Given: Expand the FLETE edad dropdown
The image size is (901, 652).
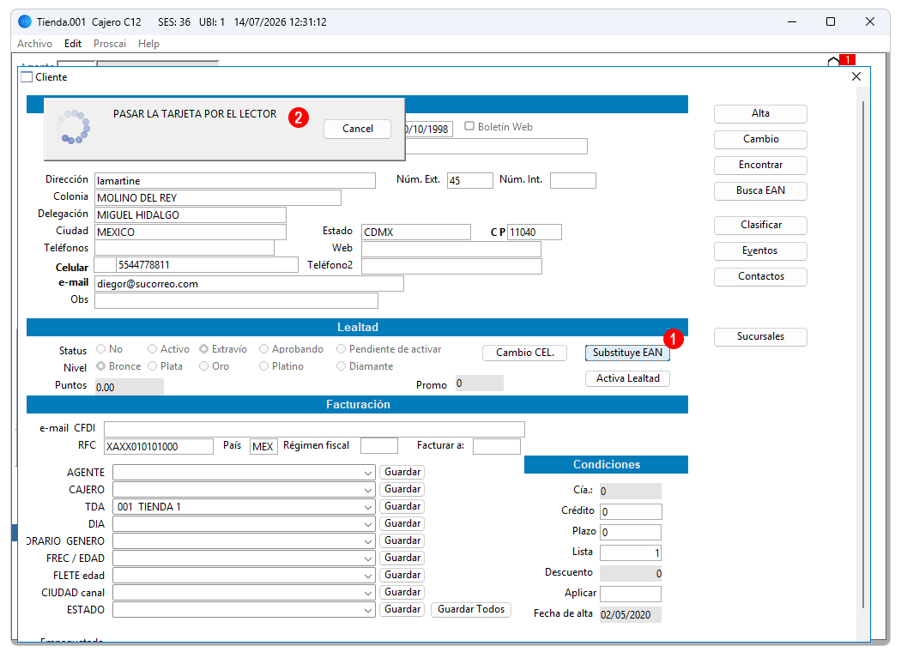Looking at the screenshot, I should point(368,577).
